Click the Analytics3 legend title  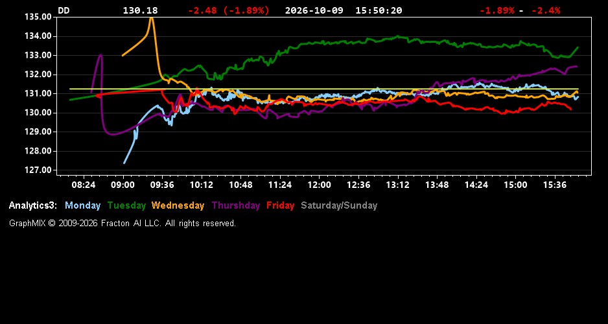[33, 206]
